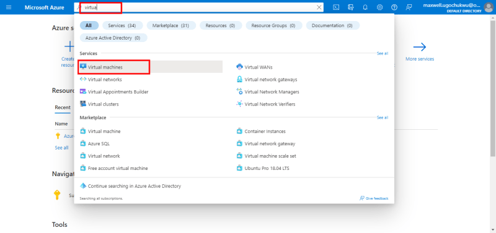Open the account profile avatar
496x233 pixels.
pos(489,7)
